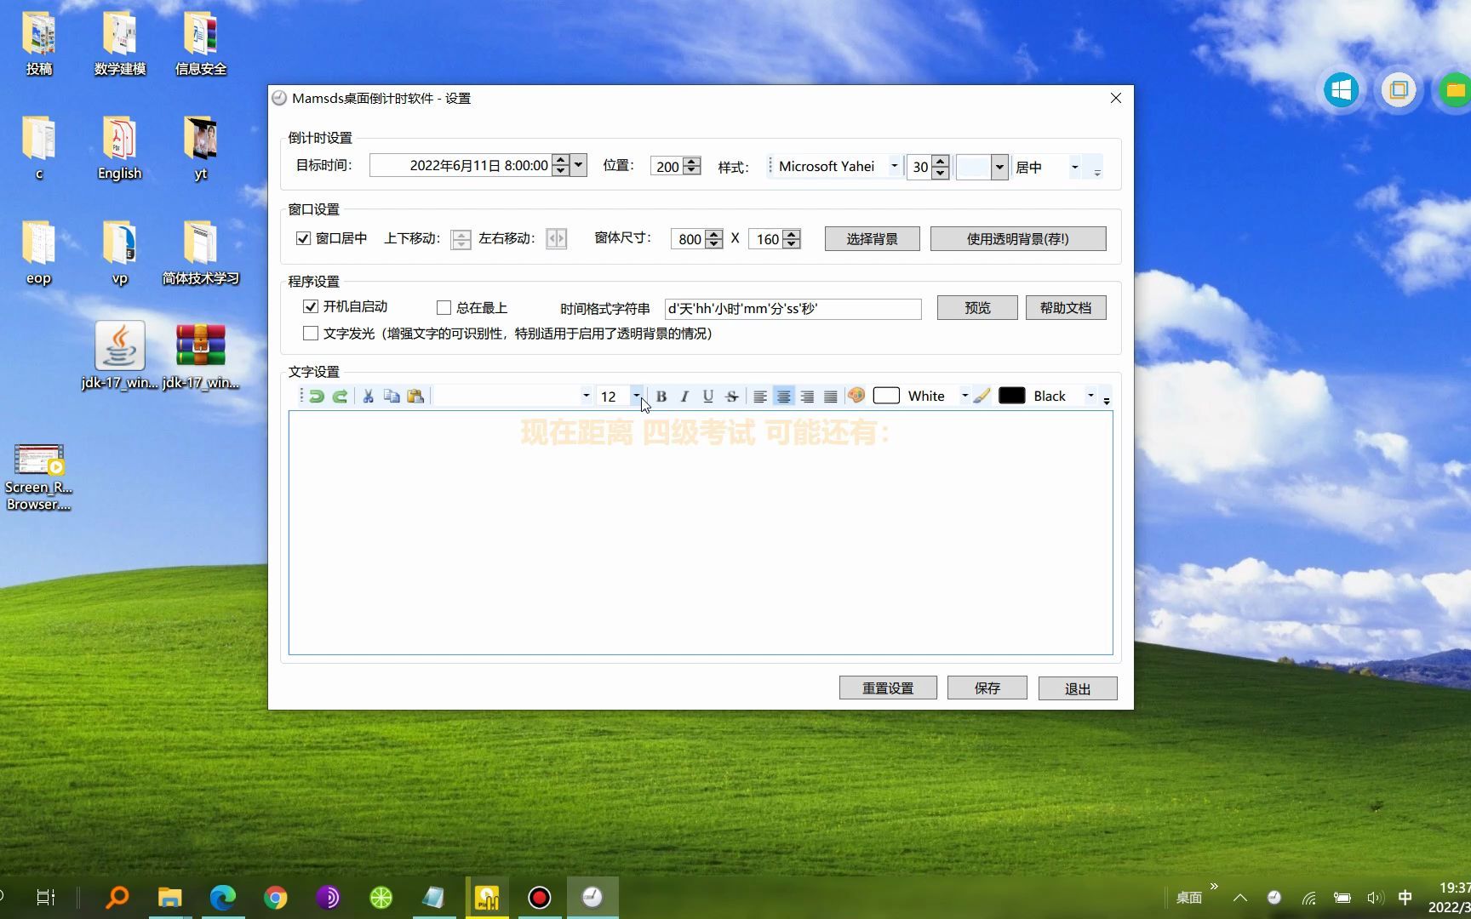Open the font size 12 dropdown

[x=636, y=396]
